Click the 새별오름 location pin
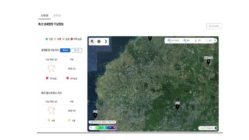The image size is (249, 140). click(208, 62)
